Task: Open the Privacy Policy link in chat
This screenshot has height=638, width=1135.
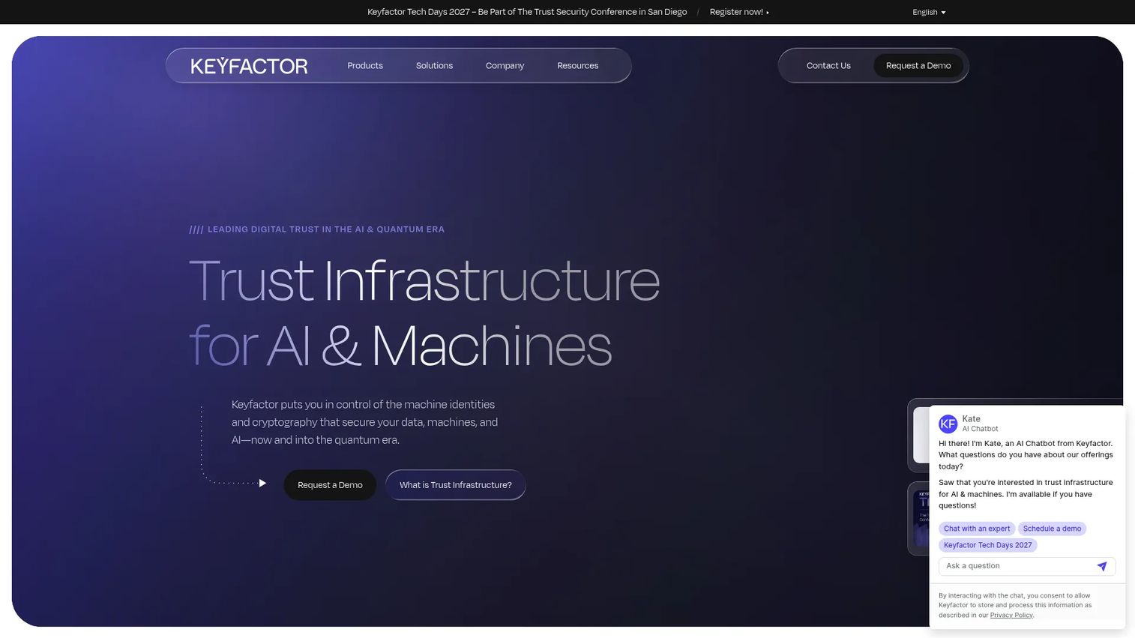Action: click(x=1011, y=615)
